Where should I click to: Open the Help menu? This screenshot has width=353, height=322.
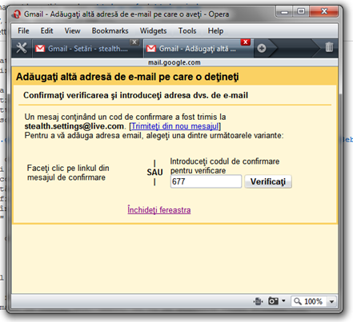point(215,31)
